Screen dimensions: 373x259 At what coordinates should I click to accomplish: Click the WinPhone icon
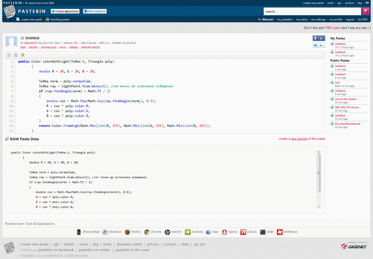(x=279, y=231)
